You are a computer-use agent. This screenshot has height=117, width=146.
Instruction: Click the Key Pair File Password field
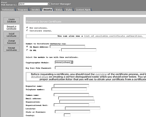pyautogui.click(x=73, y=68)
